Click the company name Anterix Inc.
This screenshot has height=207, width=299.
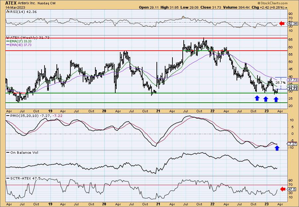pyautogui.click(x=27, y=3)
